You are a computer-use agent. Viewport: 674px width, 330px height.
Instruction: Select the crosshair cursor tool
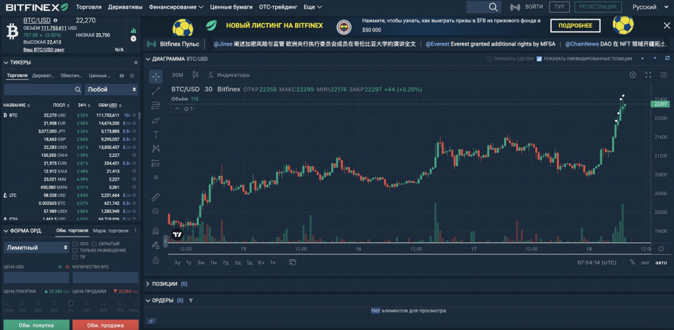[155, 77]
